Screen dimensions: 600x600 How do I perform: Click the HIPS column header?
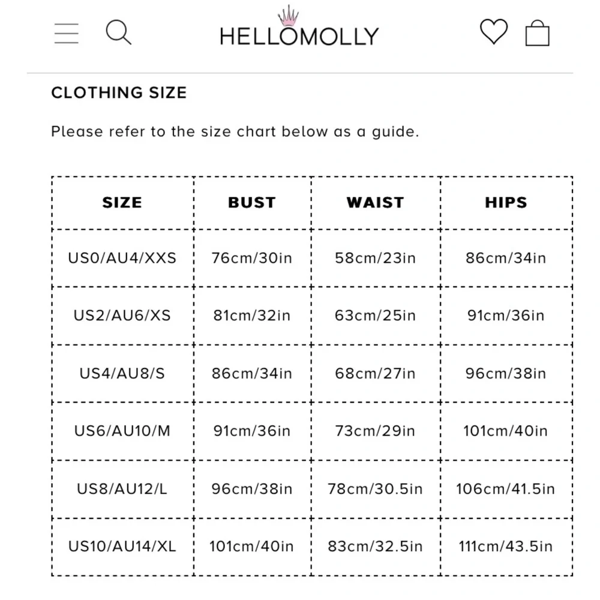(506, 202)
